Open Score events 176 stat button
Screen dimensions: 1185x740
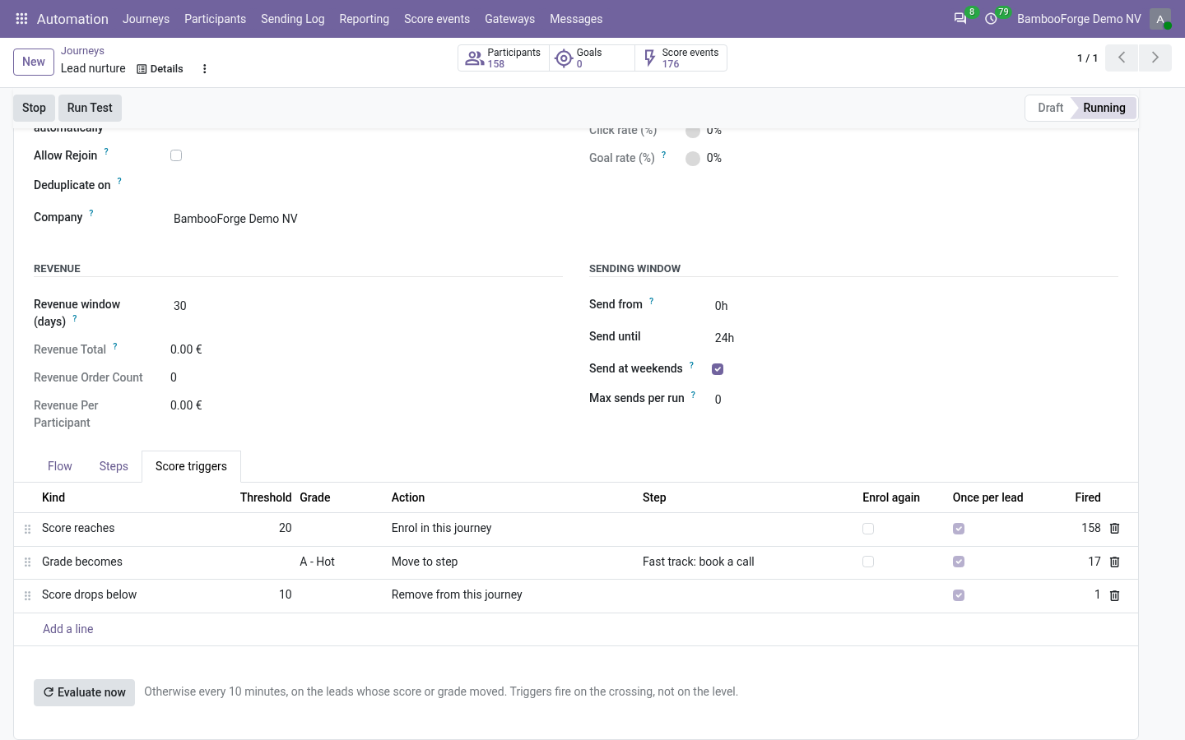(681, 58)
